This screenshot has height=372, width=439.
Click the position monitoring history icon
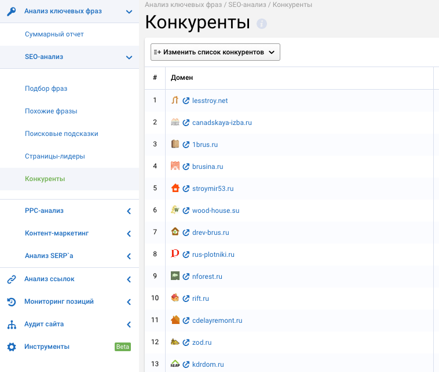[12, 302]
